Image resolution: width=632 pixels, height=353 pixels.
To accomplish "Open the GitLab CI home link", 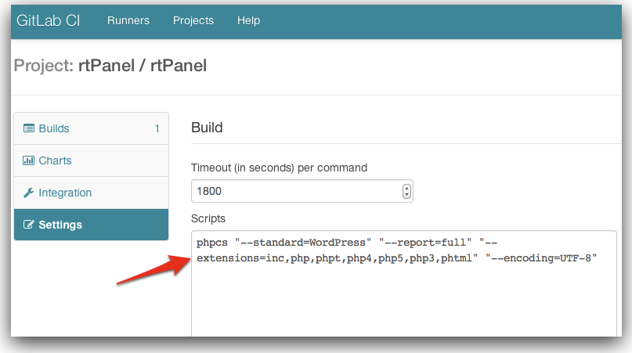I will [x=49, y=20].
